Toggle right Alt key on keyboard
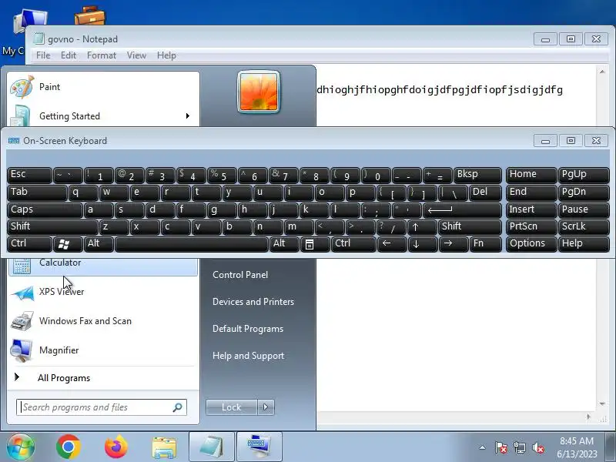The width and height of the screenshot is (616, 462). (284, 244)
